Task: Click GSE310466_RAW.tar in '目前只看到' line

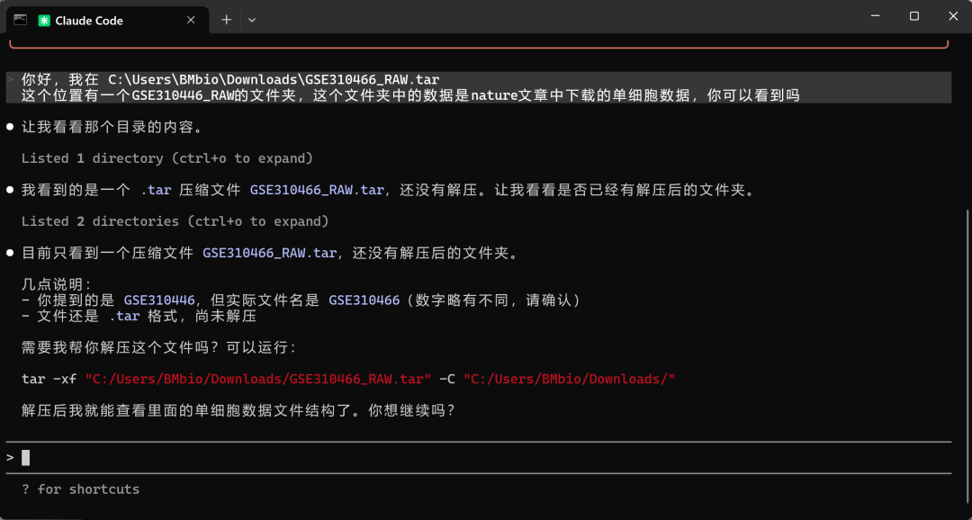Action: [x=270, y=254]
